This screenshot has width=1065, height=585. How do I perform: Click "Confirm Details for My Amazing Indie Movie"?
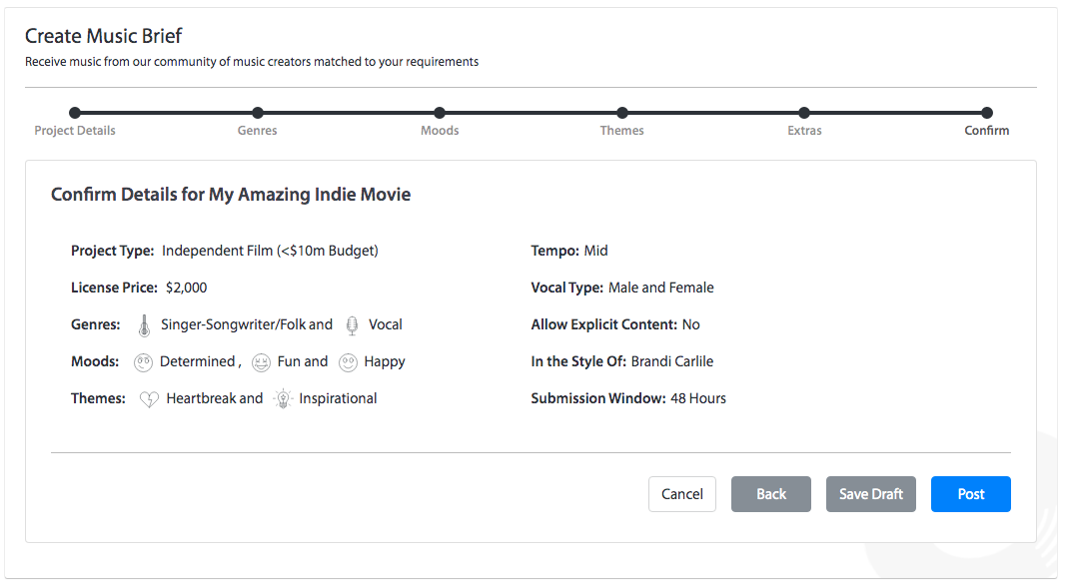tap(231, 195)
